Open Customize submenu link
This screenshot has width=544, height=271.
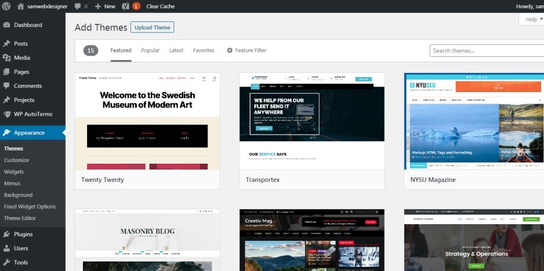pos(17,160)
